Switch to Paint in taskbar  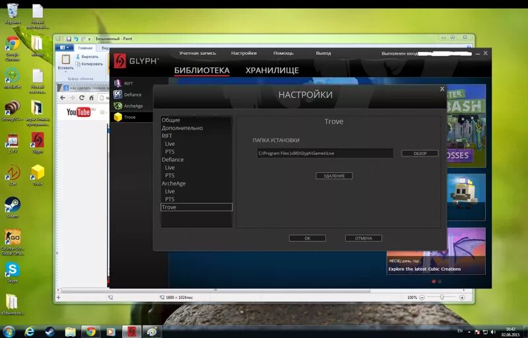pyautogui.click(x=152, y=332)
